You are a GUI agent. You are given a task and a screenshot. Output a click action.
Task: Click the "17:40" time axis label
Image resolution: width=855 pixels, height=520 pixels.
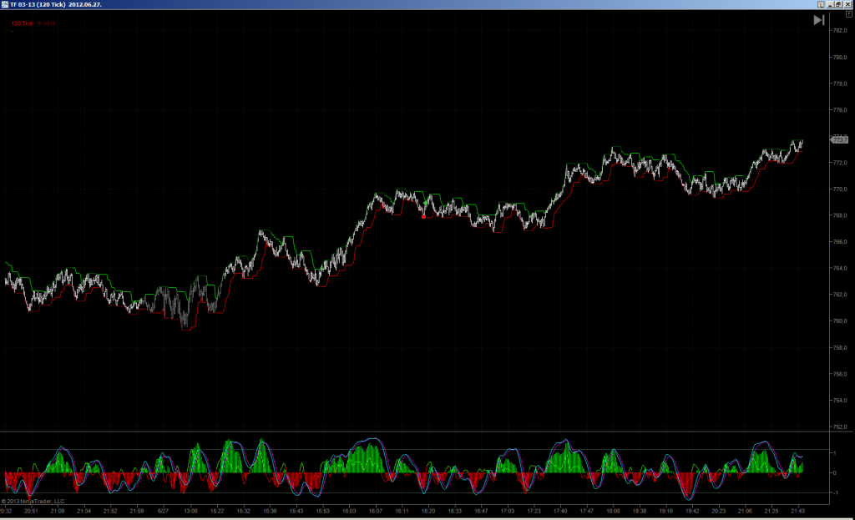[560, 512]
